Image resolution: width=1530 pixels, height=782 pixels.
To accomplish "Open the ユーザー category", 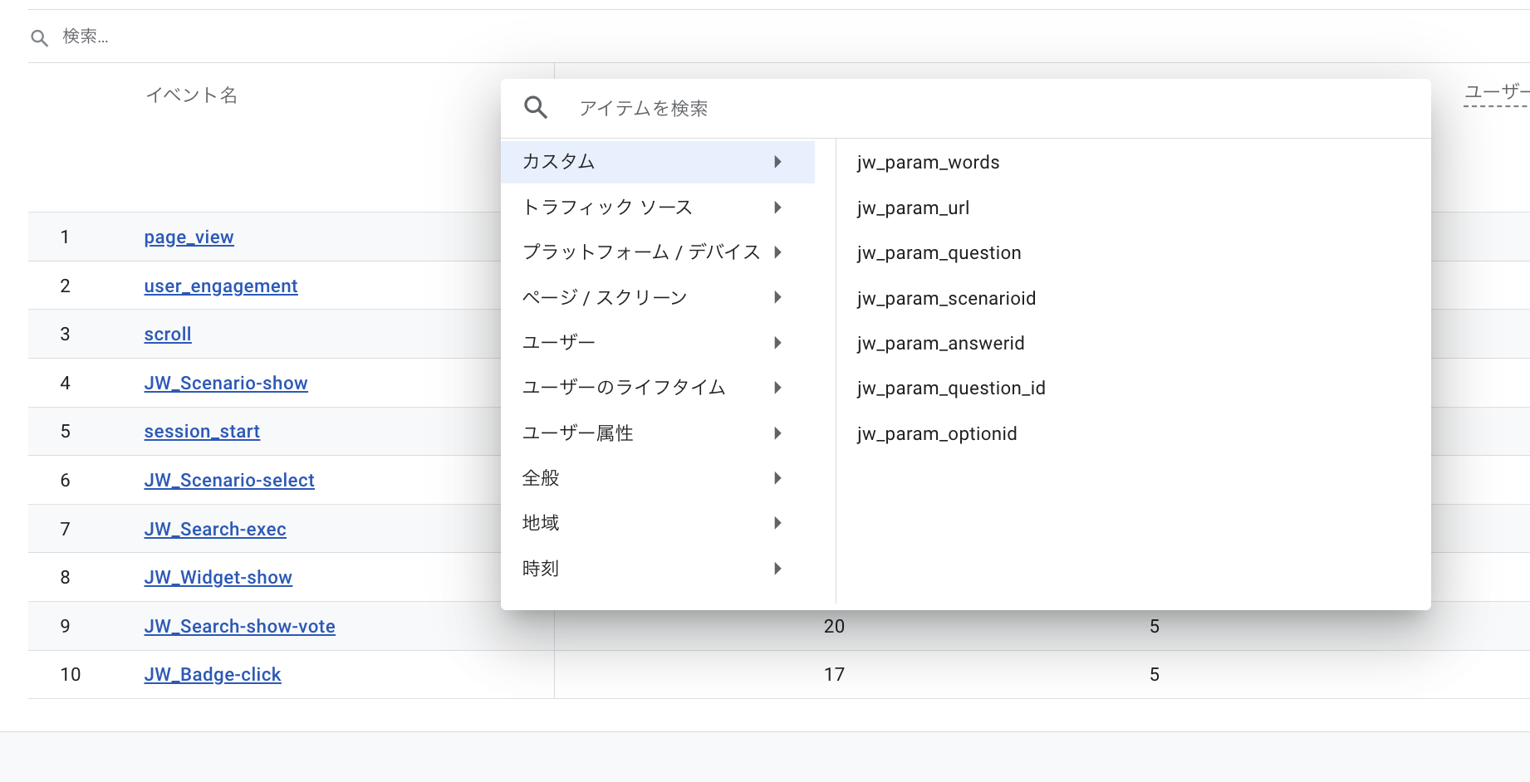I will point(658,343).
